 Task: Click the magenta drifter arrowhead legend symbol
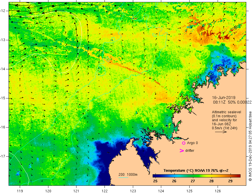[182, 151]
